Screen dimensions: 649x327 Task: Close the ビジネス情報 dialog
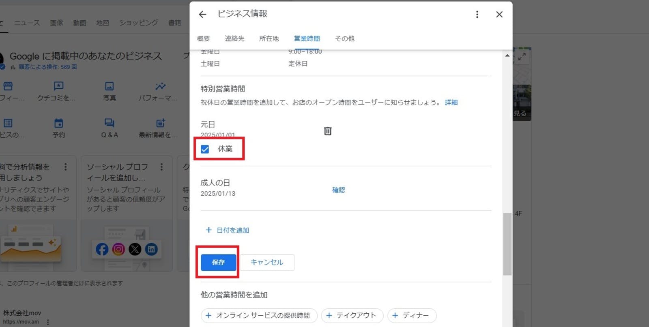coord(499,15)
